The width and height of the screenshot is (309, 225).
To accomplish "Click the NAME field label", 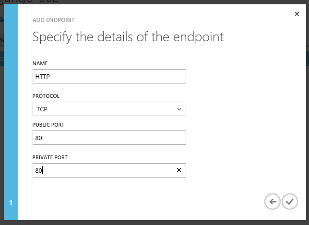I will point(40,63).
